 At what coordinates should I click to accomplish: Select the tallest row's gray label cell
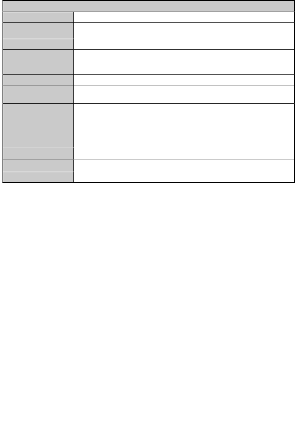tap(38, 125)
